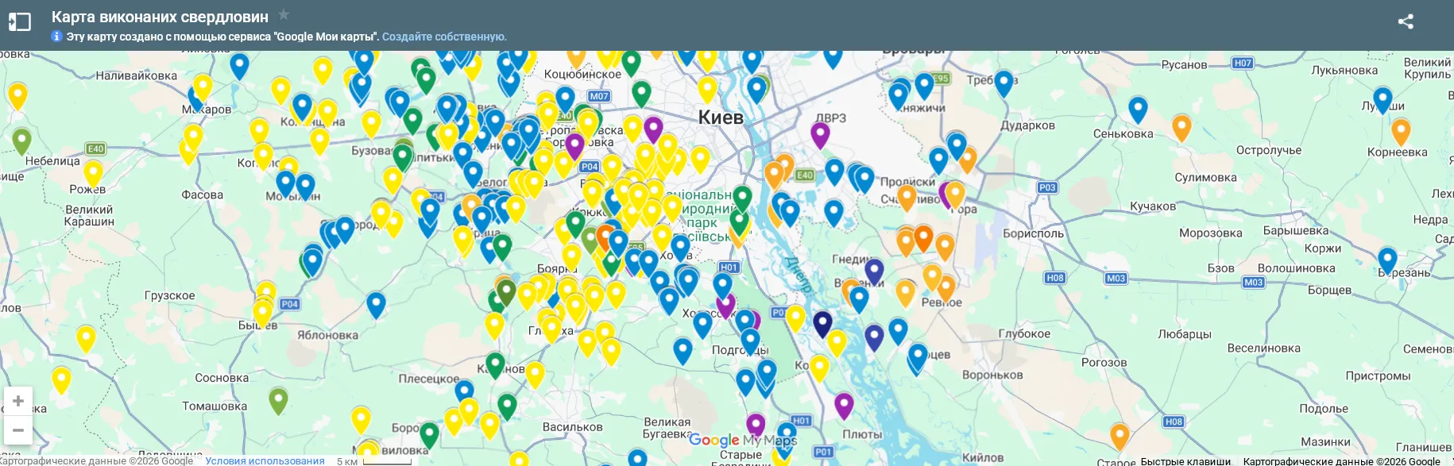Click the Google My Maps logo
This screenshot has width=1454, height=466.
pos(743,440)
